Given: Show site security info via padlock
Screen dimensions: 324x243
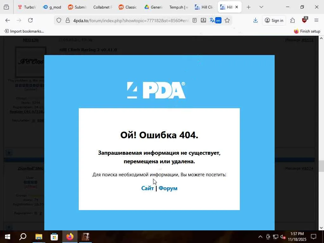Looking at the screenshot, I should click(68, 20).
